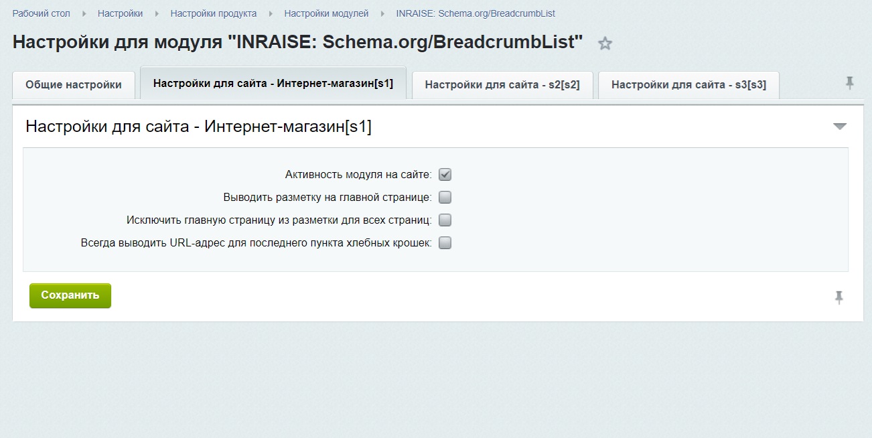Add this page to favorites with the star

coord(605,44)
